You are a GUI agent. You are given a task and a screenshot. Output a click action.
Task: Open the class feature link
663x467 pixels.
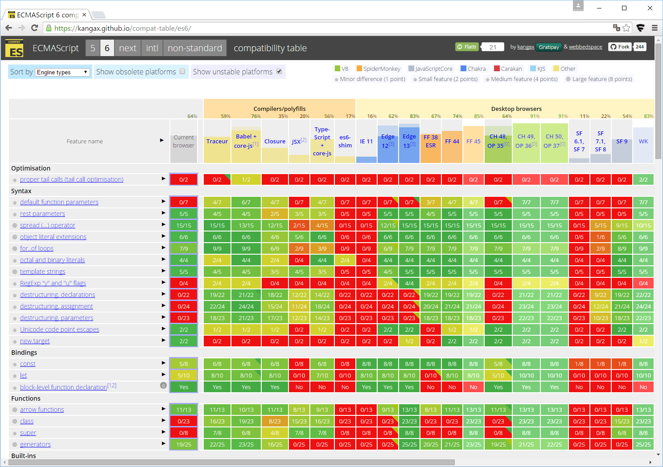click(27, 421)
